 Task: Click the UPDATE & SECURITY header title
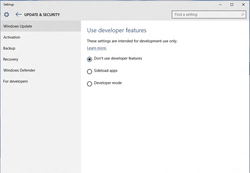point(42,15)
